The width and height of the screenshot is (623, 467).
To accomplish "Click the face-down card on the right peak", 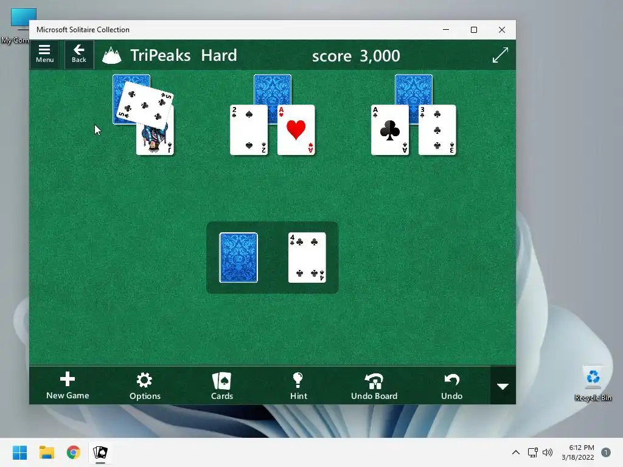I will click(414, 89).
